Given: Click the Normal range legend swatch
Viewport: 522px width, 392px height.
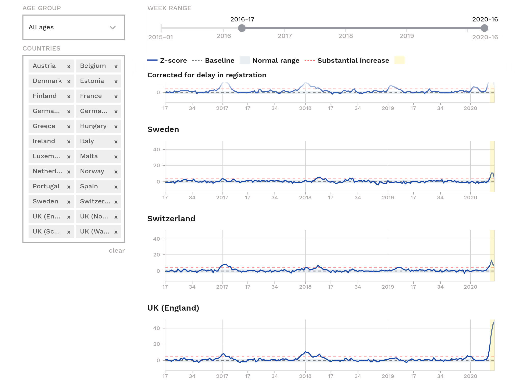Looking at the screenshot, I should point(245,60).
